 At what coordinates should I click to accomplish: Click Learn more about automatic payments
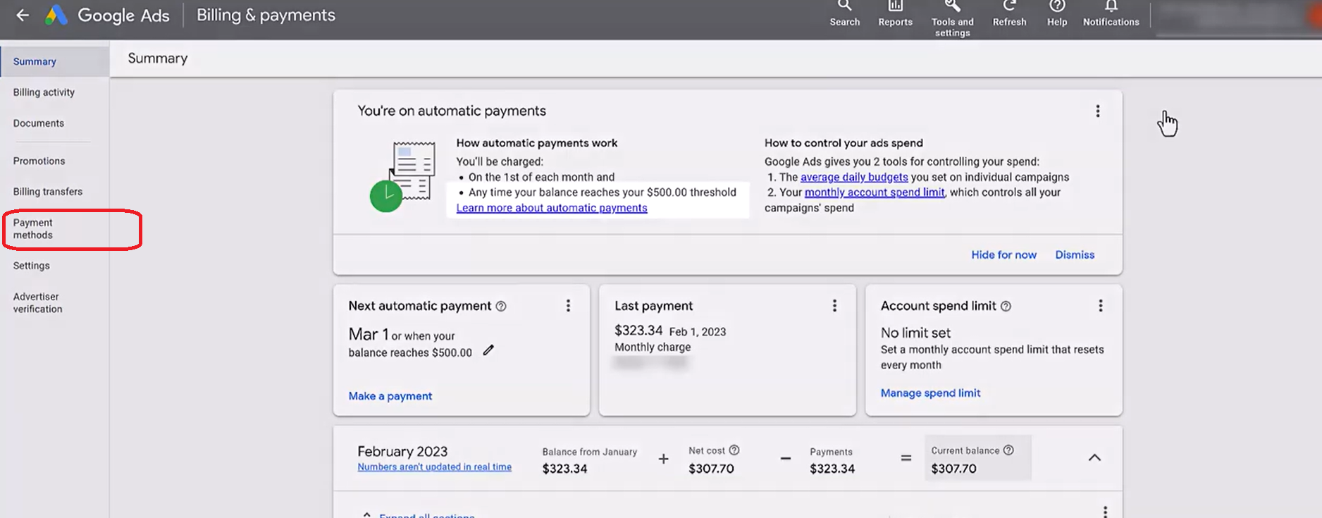point(552,208)
